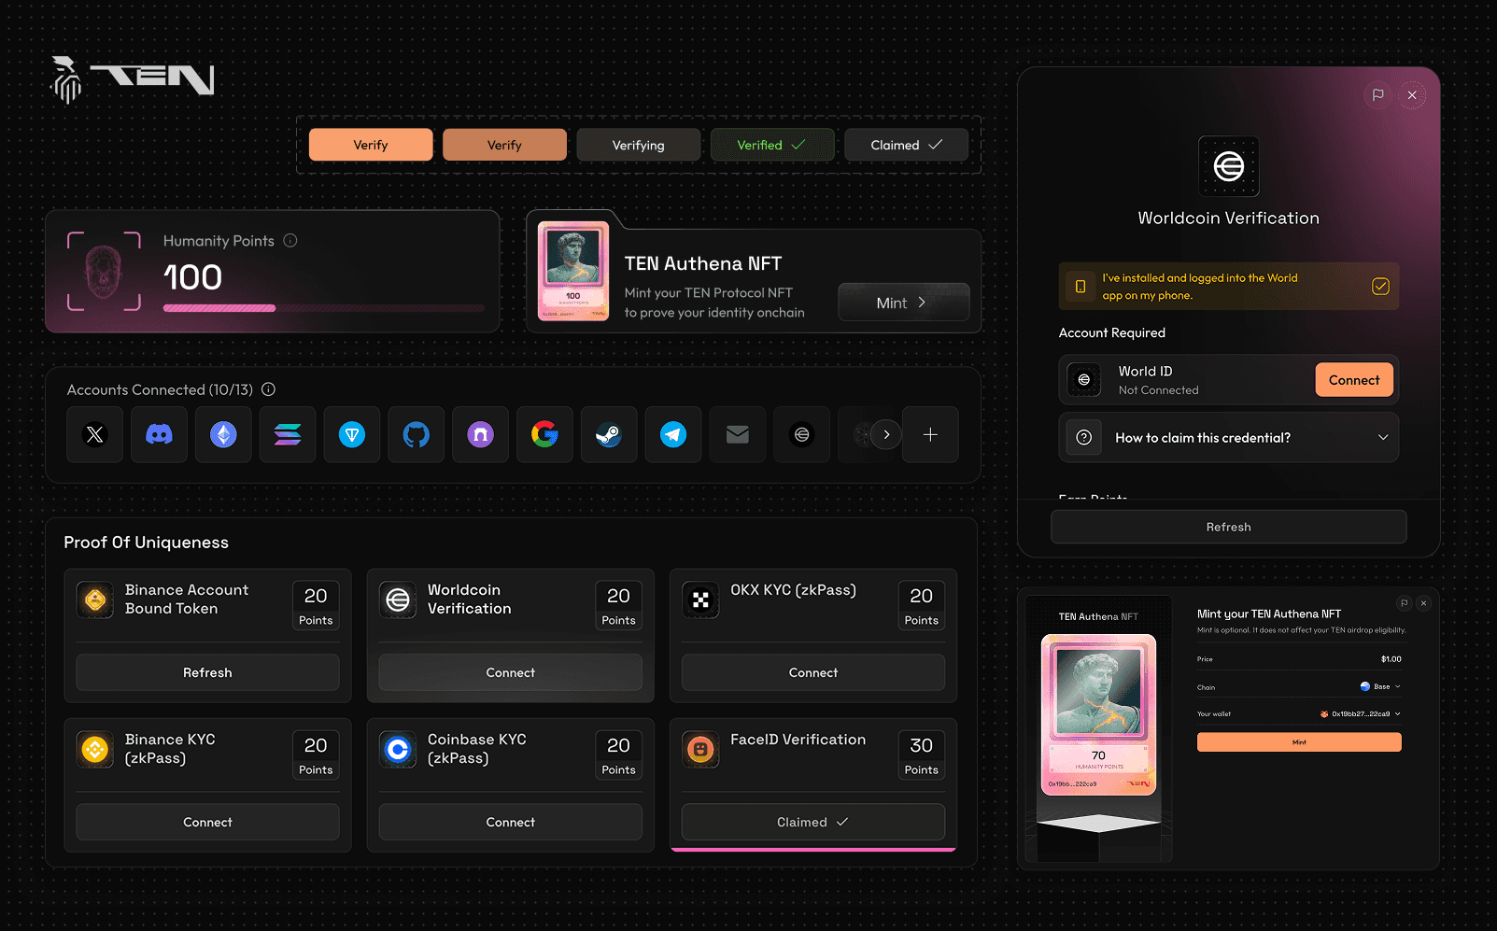
Task: Click the flag icon in Worldcoin Verification panel
Action: coord(1377,95)
